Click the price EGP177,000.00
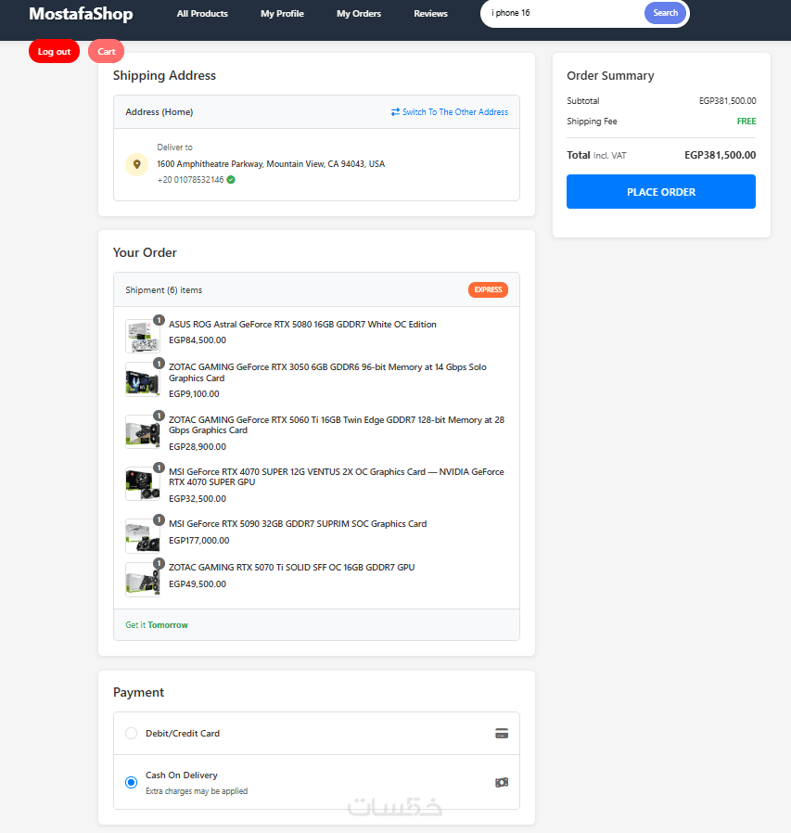The image size is (791, 833). click(x=199, y=540)
